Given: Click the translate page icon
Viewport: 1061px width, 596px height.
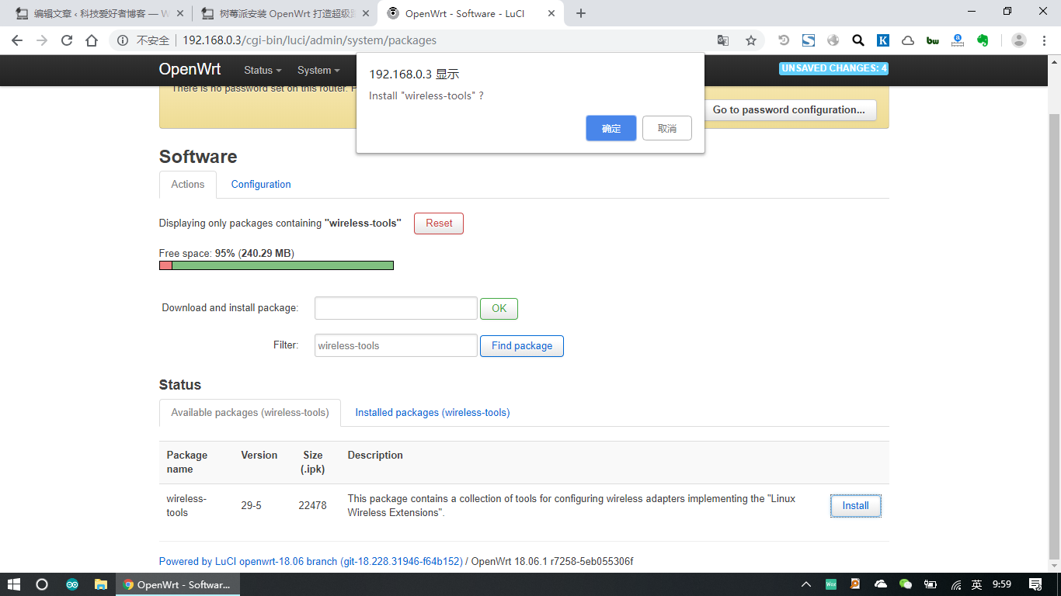Looking at the screenshot, I should pyautogui.click(x=723, y=40).
